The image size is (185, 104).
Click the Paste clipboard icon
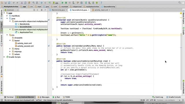29,3
